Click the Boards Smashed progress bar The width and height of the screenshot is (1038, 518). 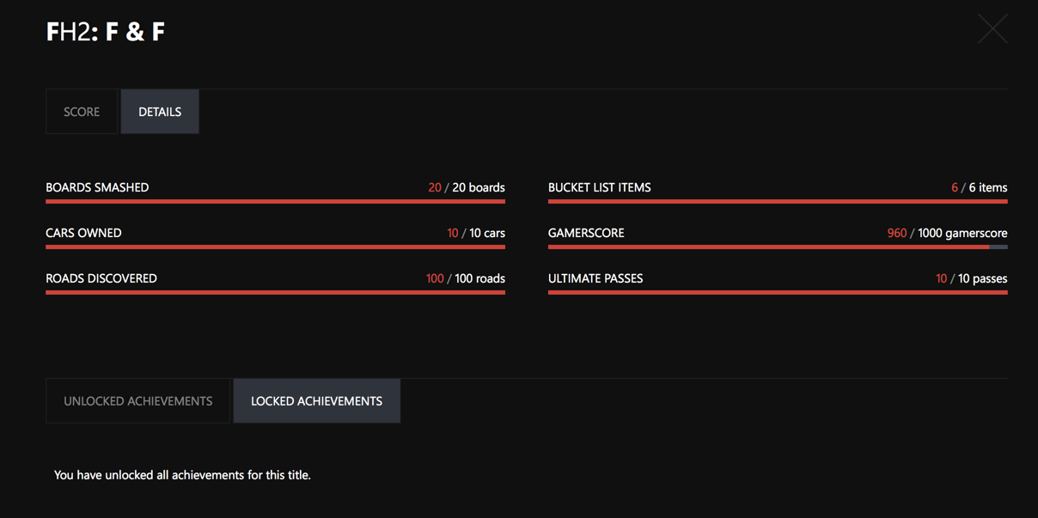pos(275,201)
